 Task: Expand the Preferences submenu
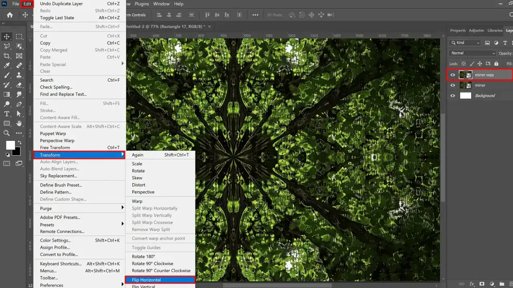[x=80, y=285]
